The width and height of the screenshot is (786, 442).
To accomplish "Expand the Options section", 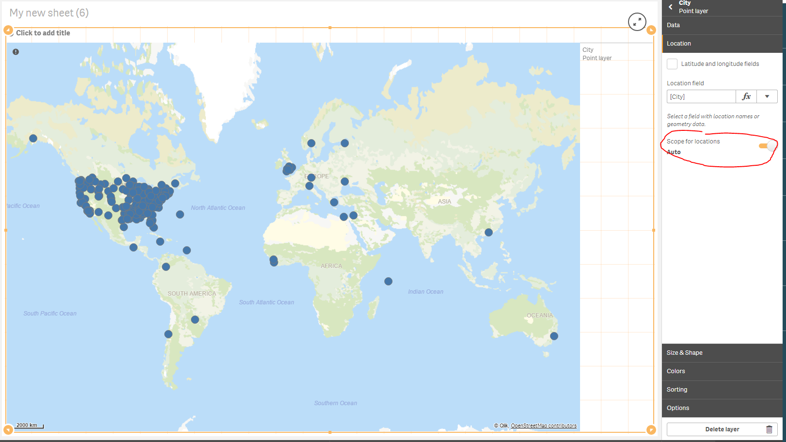I will tap(722, 408).
